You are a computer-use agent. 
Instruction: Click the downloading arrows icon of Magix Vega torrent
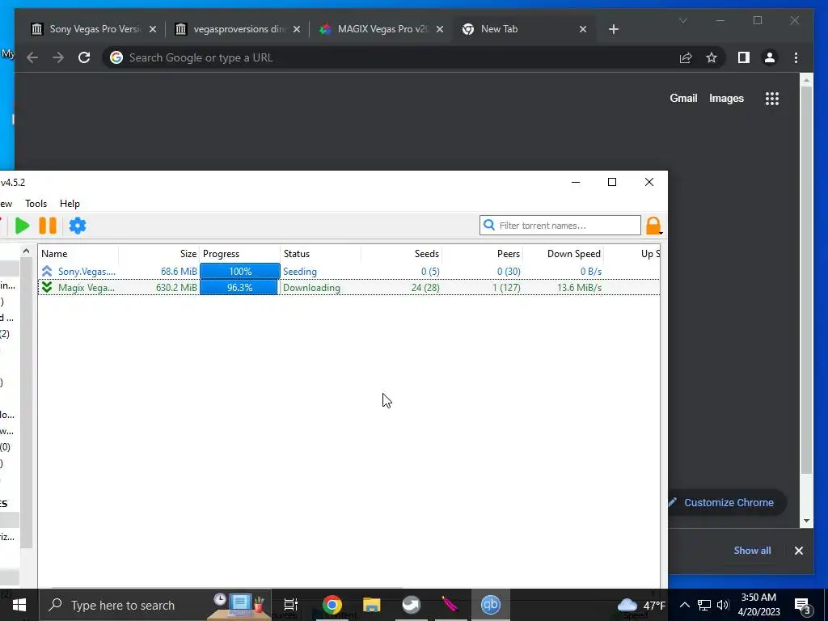[47, 287]
